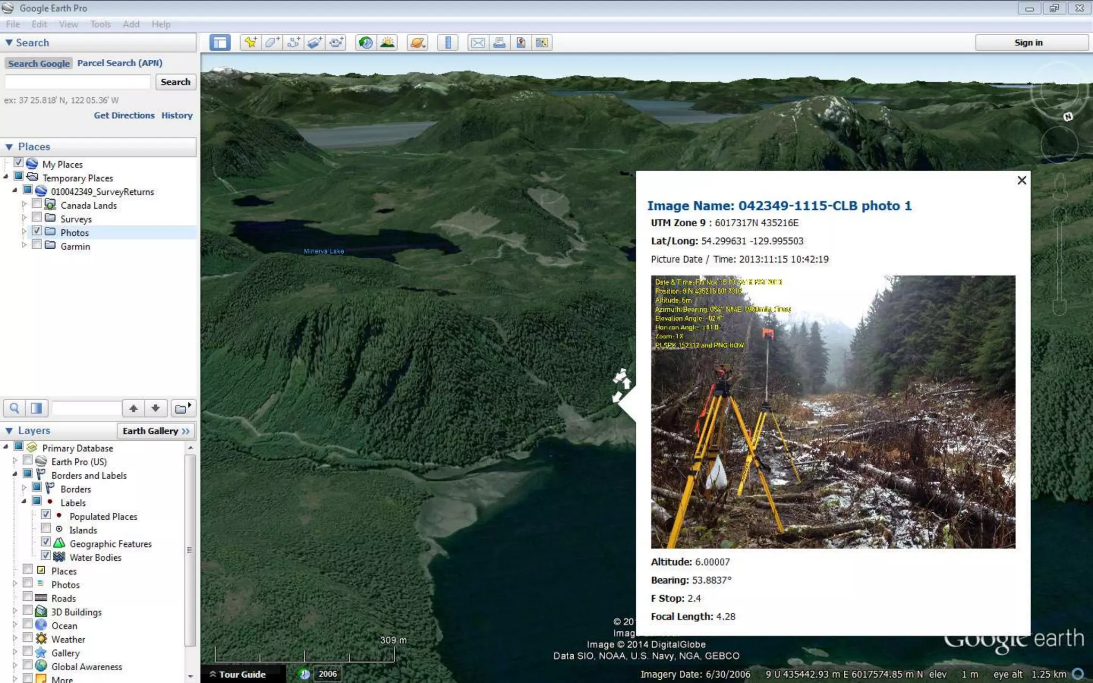Open the planet switcher dropdown

pos(418,43)
